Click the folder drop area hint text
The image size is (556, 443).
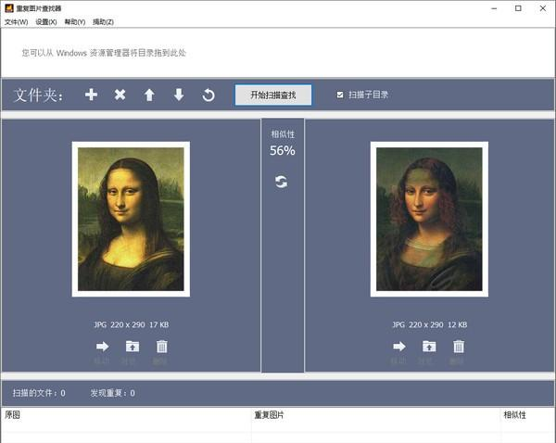pos(104,53)
